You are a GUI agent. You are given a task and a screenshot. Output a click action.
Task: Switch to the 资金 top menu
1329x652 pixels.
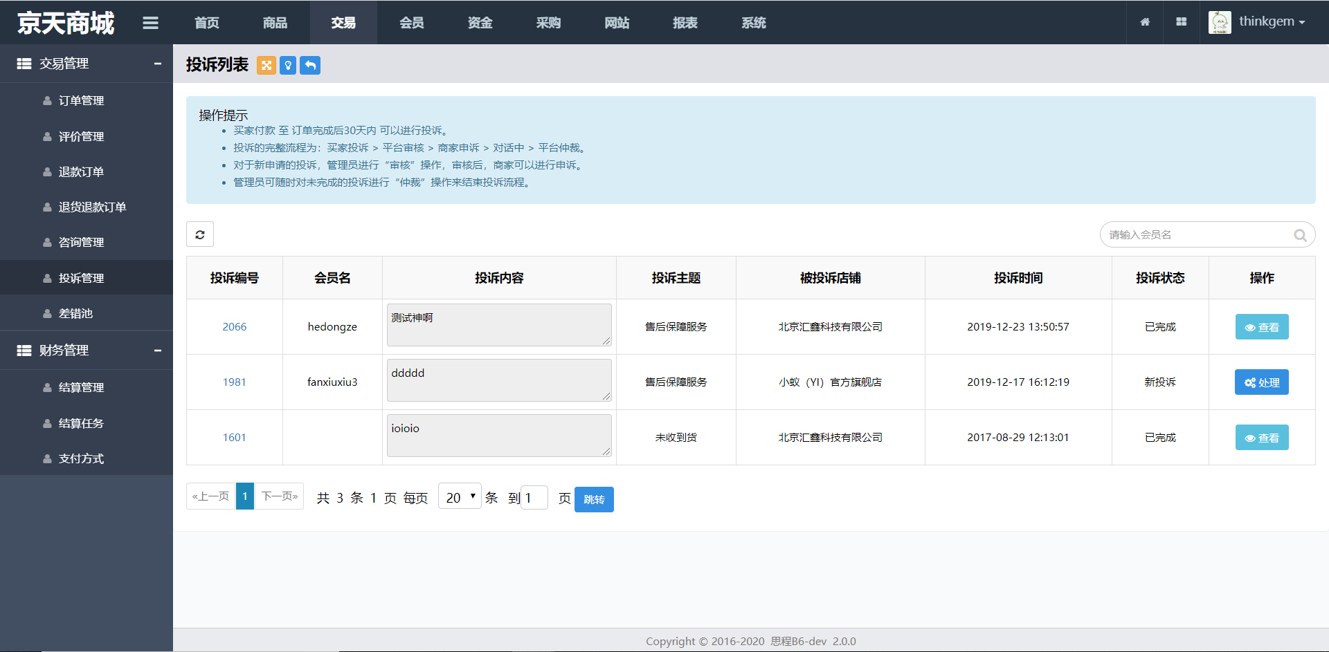click(480, 23)
